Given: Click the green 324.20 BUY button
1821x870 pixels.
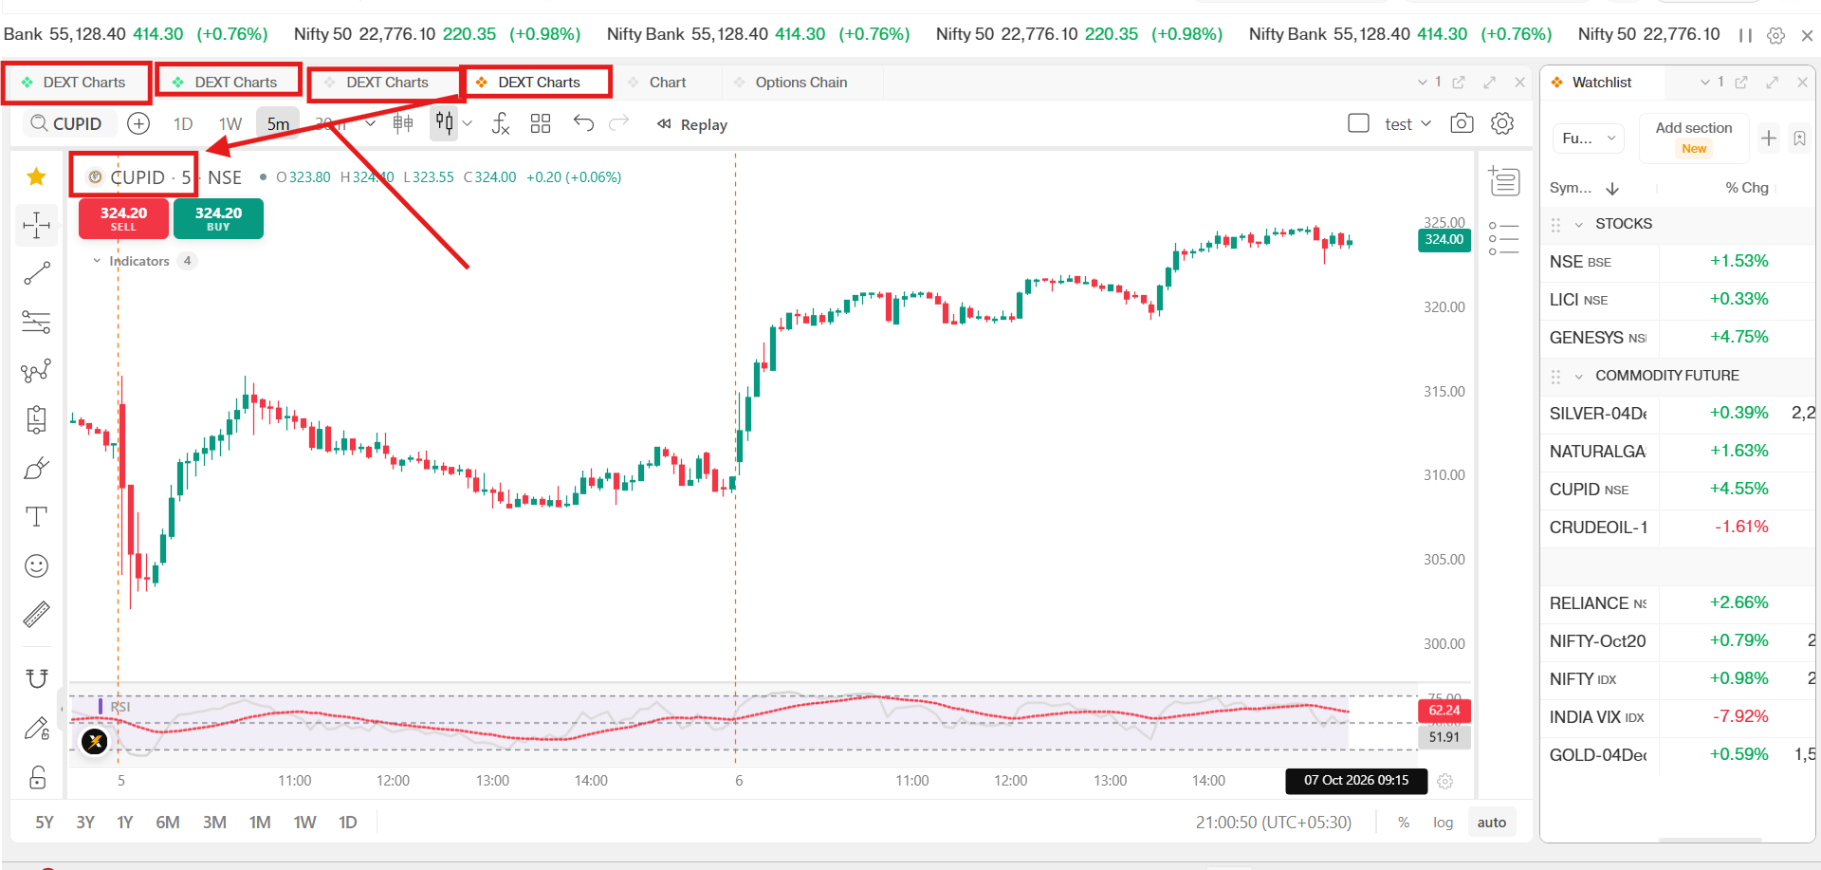Looking at the screenshot, I should coord(218,218).
